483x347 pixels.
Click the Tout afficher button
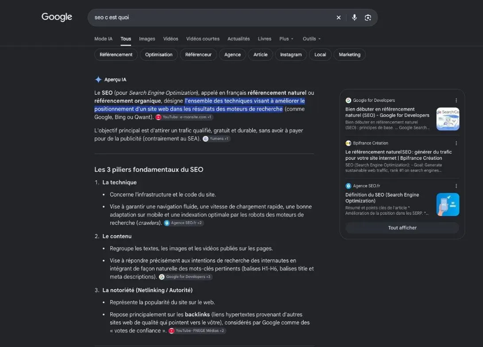[402, 228]
